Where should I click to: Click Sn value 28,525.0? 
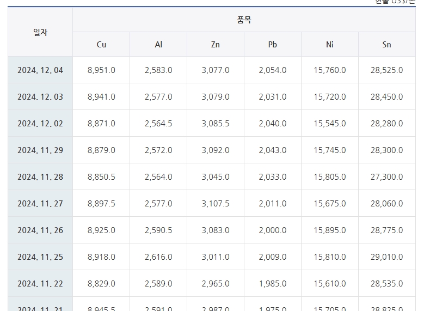pos(386,70)
